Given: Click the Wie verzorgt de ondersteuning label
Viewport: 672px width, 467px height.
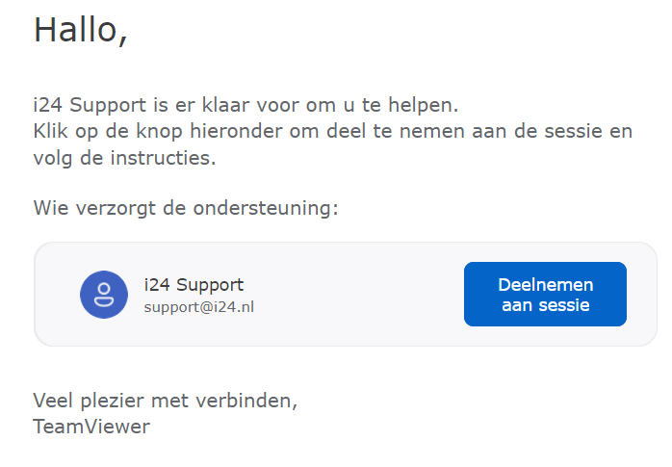Looking at the screenshot, I should (186, 208).
